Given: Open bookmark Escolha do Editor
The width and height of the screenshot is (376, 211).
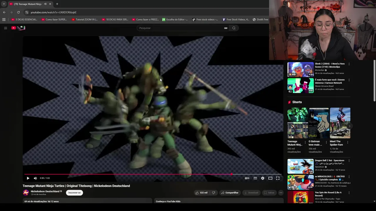Looking at the screenshot, I should tap(175, 20).
